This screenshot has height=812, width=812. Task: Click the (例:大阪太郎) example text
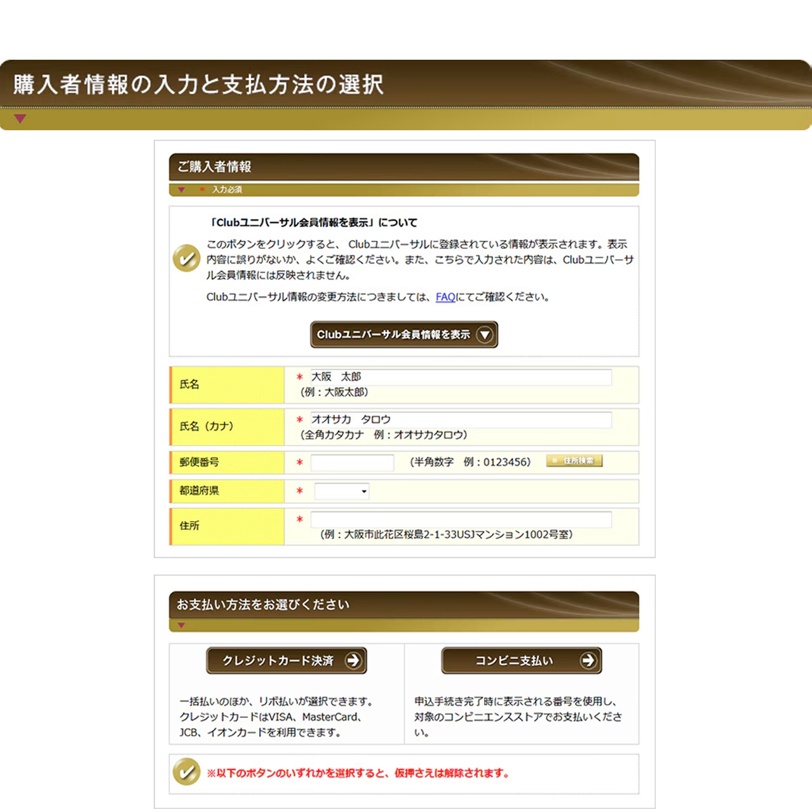[334, 392]
